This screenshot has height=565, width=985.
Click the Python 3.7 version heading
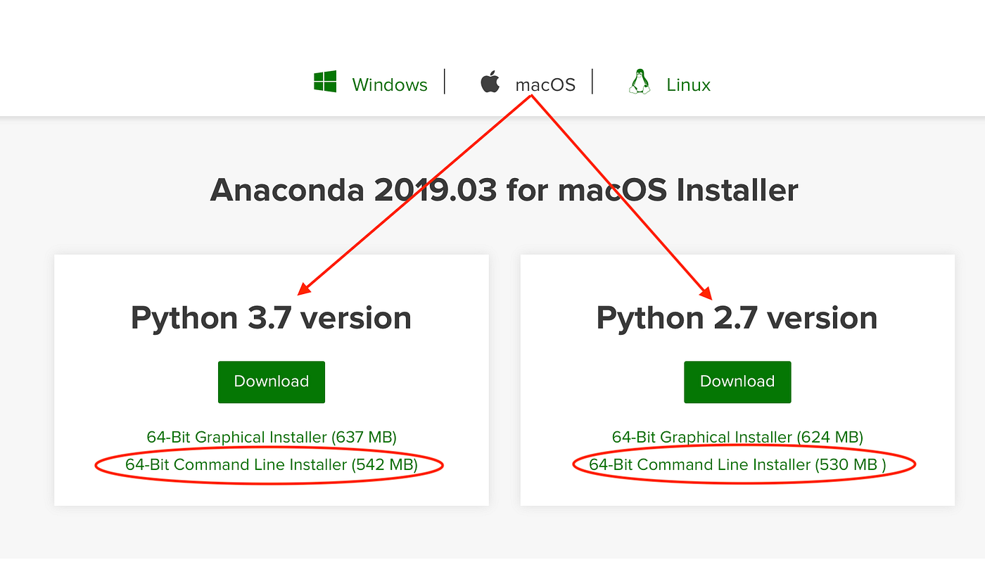(x=271, y=317)
